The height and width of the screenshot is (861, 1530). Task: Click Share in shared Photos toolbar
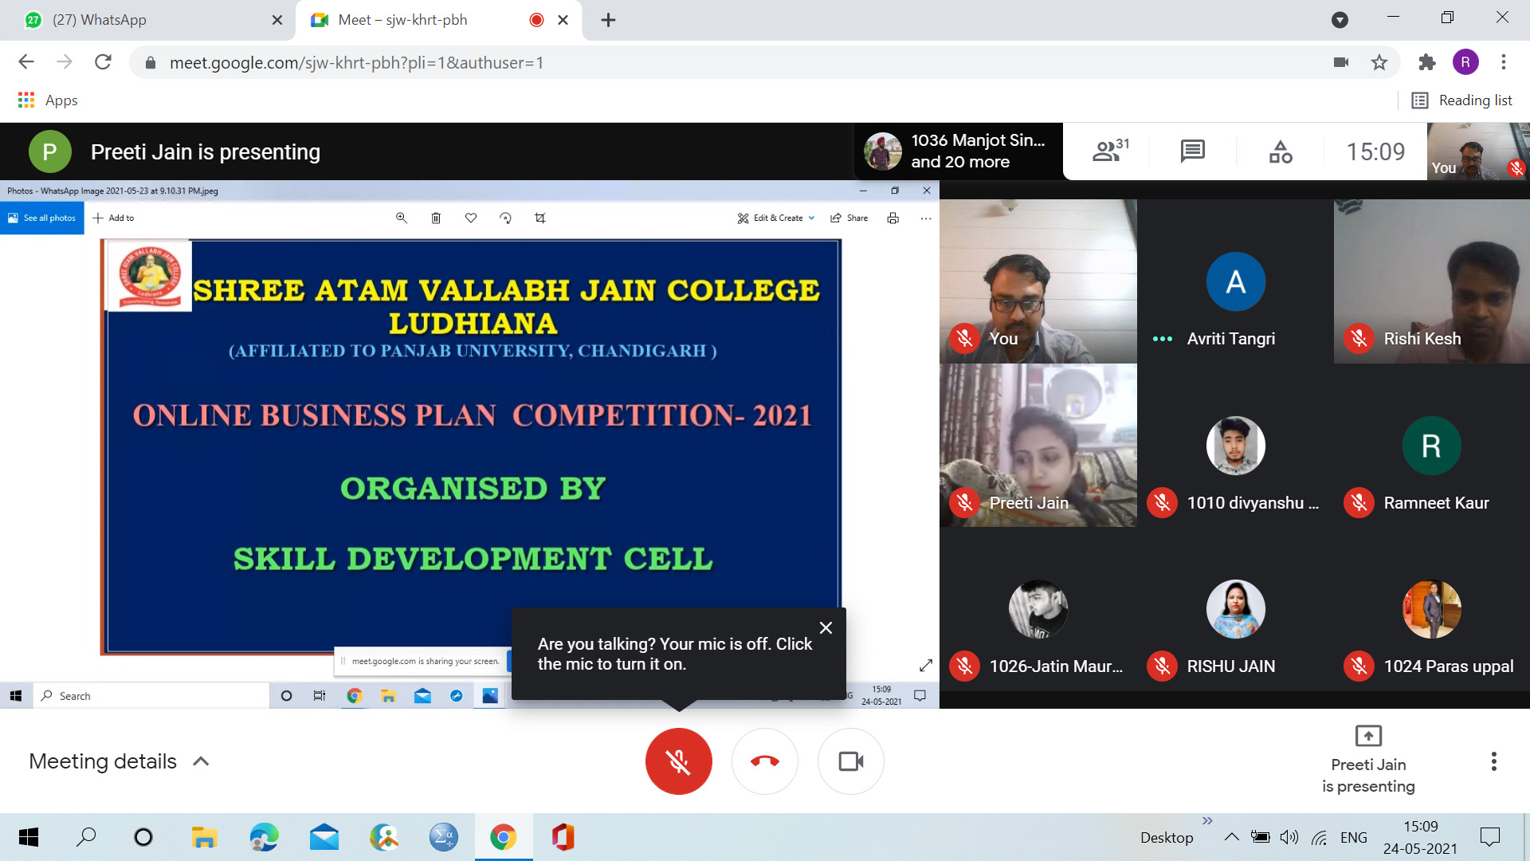pos(849,218)
